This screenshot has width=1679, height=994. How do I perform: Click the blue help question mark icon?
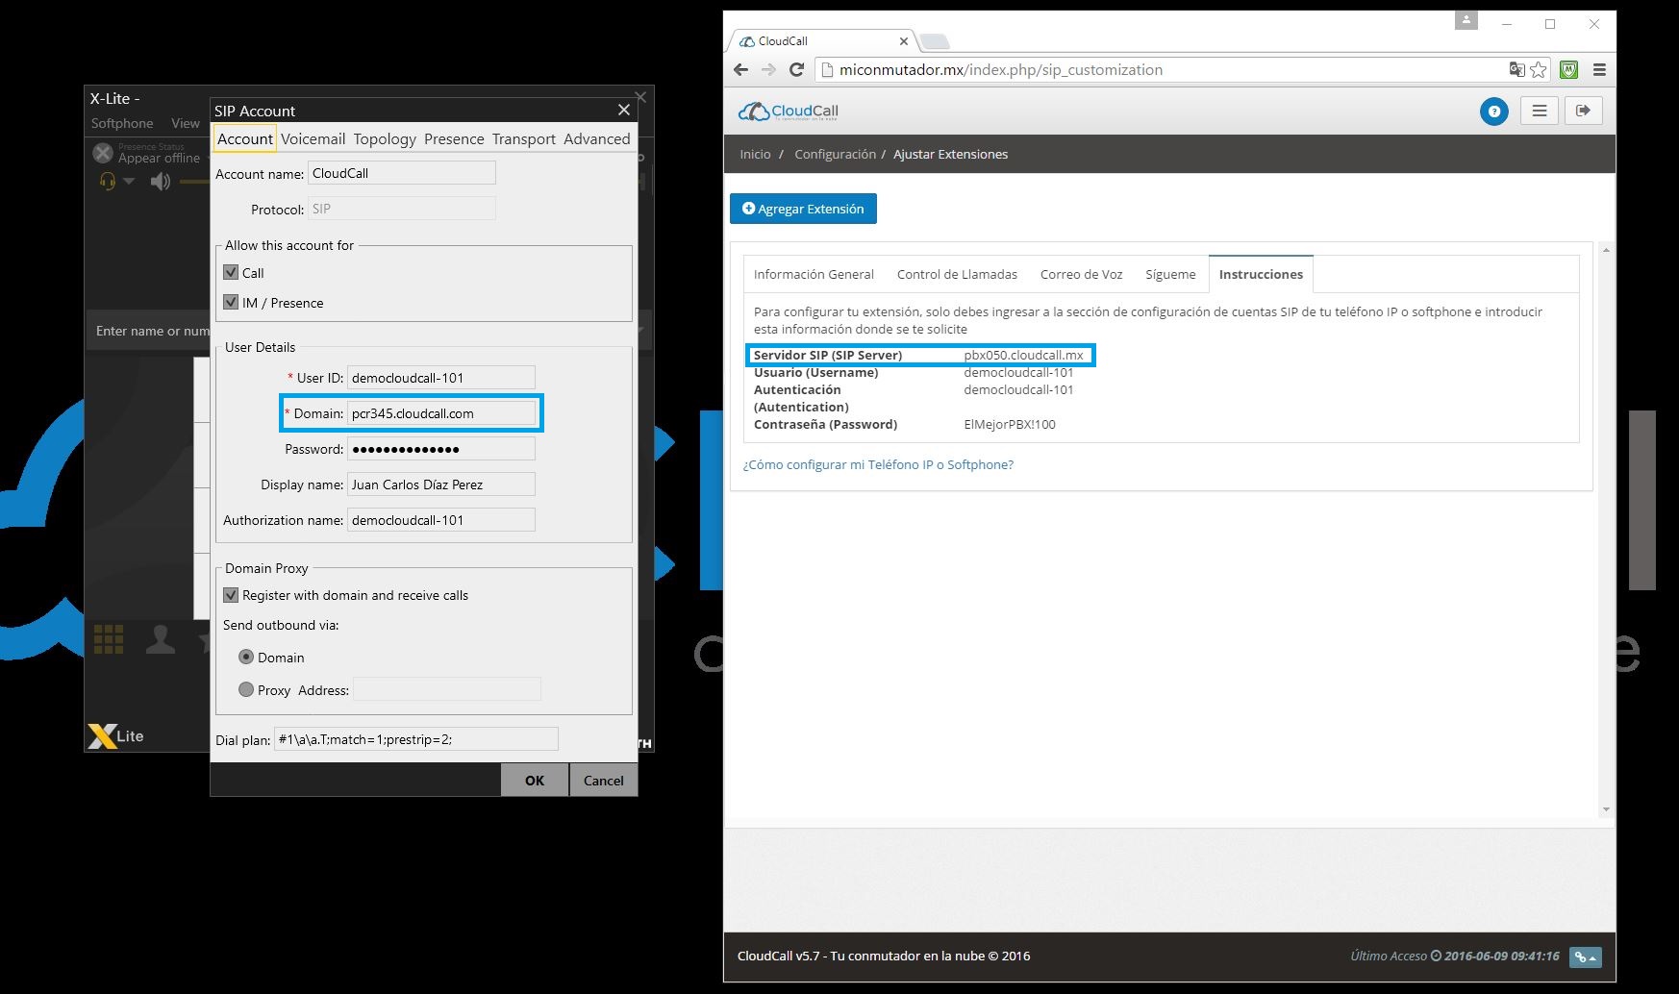tap(1493, 112)
